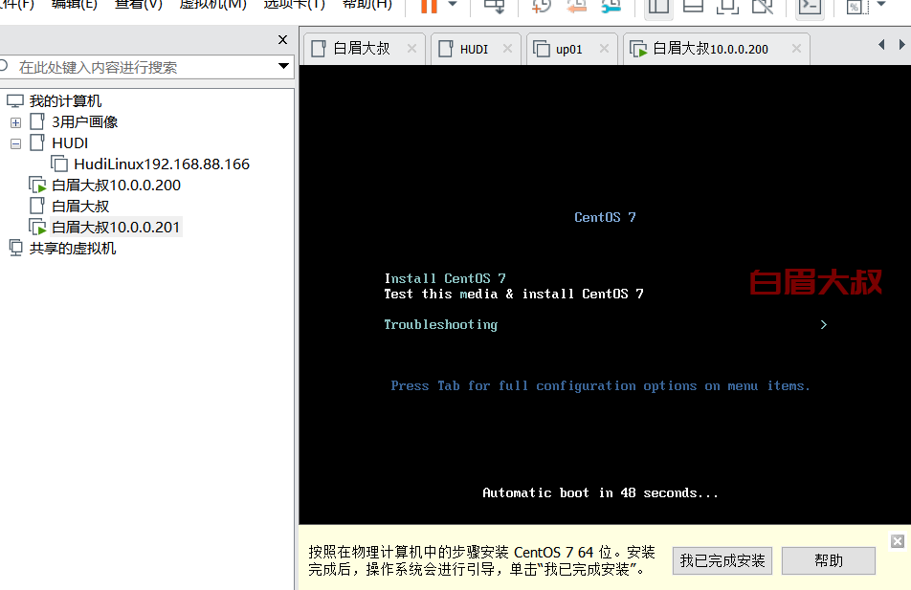Close the library sidebar panel
Screen dimensions: 911x590
pos(283,39)
